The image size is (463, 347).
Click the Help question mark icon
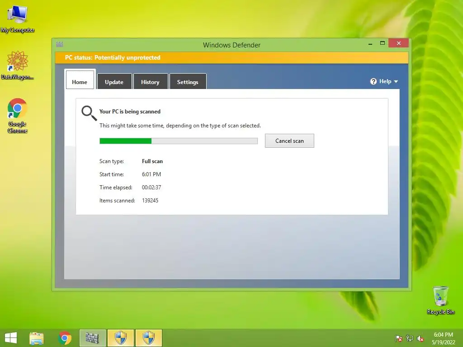click(373, 81)
